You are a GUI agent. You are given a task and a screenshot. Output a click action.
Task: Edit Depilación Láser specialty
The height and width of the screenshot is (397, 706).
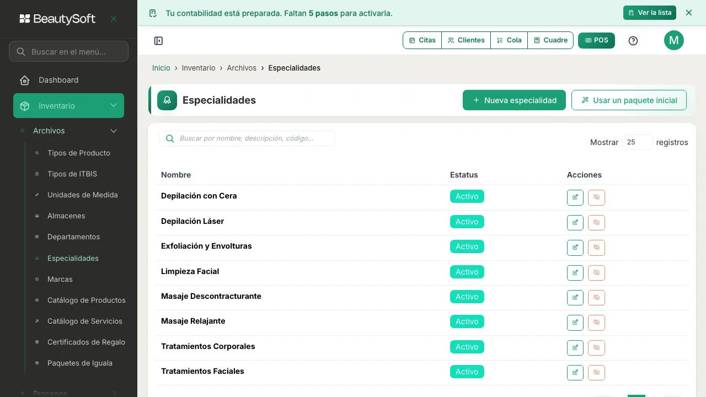(575, 223)
